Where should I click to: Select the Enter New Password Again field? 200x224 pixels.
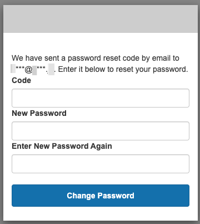(101, 164)
